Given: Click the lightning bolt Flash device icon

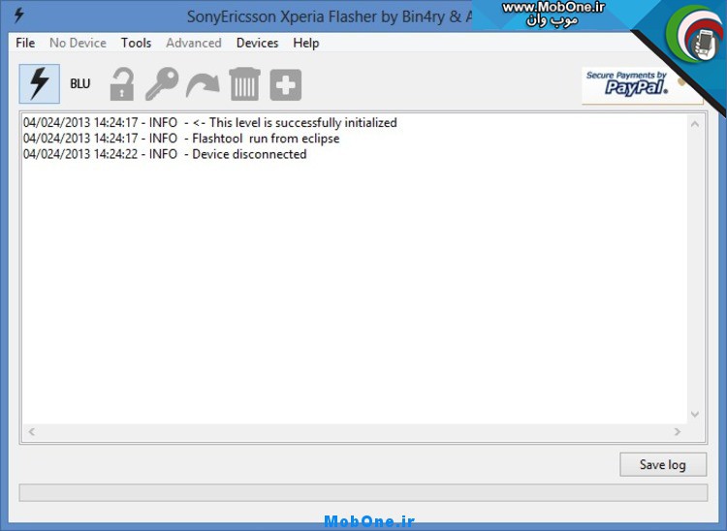Looking at the screenshot, I should tap(39, 84).
